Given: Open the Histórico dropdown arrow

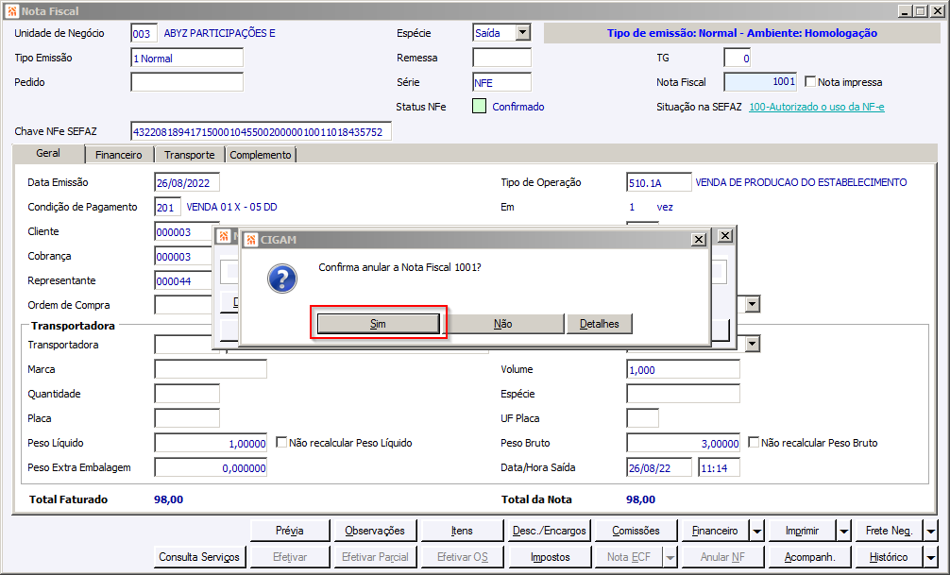Looking at the screenshot, I should pos(930,557).
